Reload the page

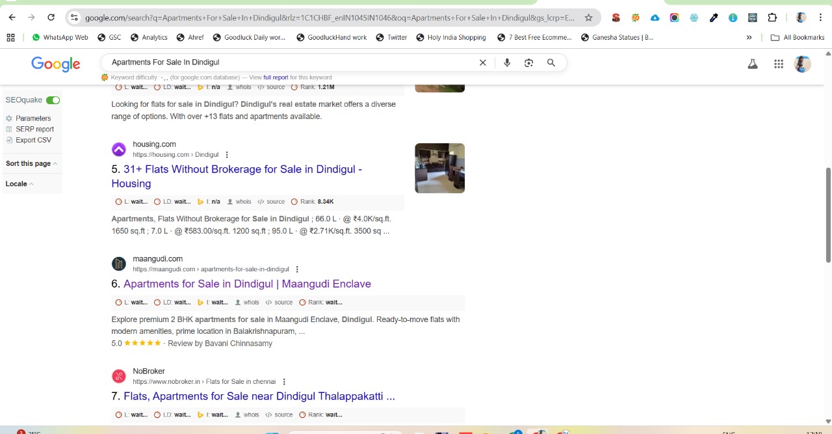(51, 18)
